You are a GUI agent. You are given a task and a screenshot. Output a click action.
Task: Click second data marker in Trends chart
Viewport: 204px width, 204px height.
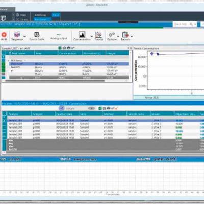tap(158, 54)
